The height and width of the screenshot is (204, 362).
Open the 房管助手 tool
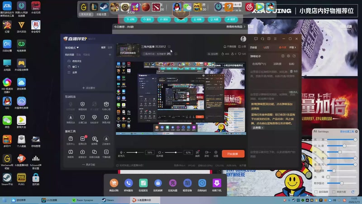point(82,154)
